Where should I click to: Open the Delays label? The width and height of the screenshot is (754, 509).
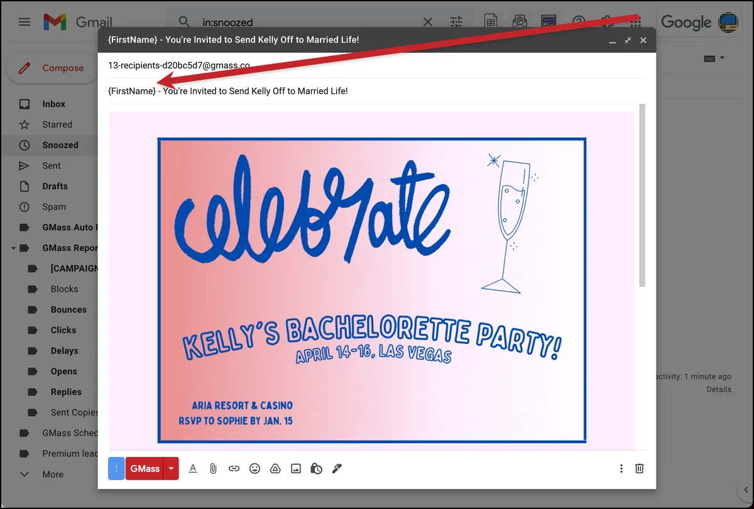click(64, 351)
